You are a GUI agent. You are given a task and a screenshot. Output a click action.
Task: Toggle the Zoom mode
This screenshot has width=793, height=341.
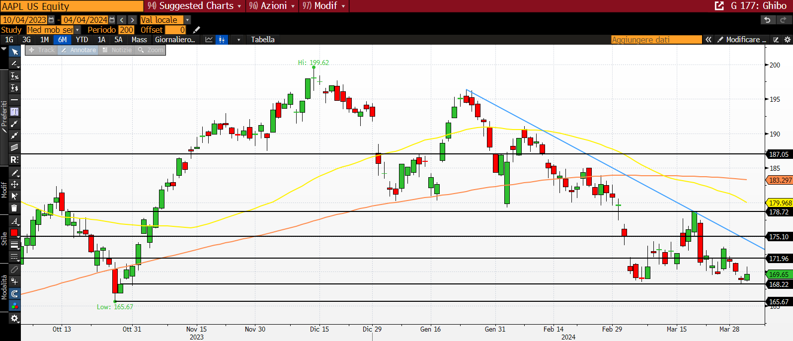(x=151, y=50)
